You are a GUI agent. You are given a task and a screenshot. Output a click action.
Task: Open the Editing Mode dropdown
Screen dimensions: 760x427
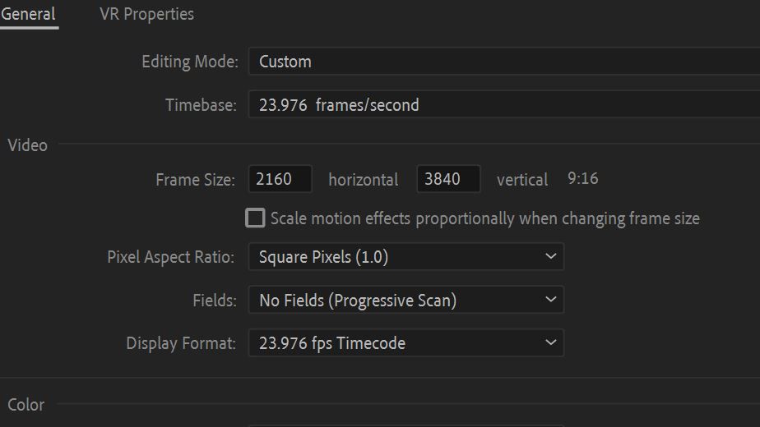(502, 62)
